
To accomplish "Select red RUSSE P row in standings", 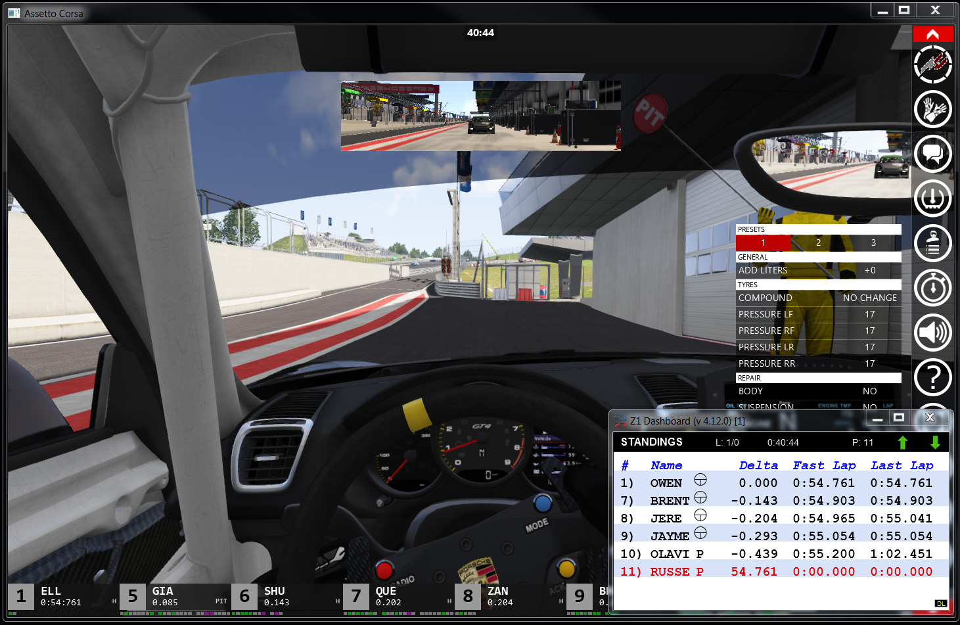I will click(780, 572).
